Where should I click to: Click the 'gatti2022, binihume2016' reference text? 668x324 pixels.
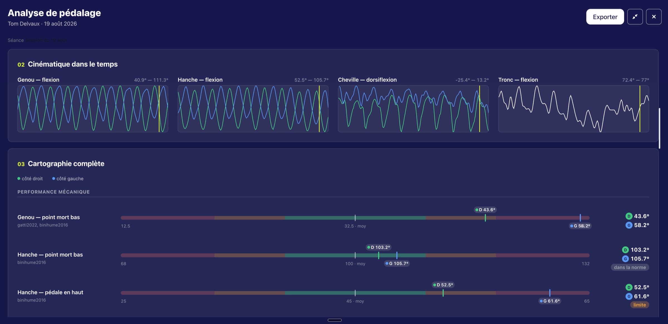point(43,225)
